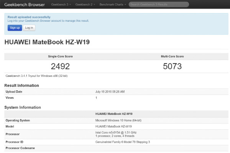Click the Single-Core Score header
The width and height of the screenshot is (230, 153).
(60, 56)
